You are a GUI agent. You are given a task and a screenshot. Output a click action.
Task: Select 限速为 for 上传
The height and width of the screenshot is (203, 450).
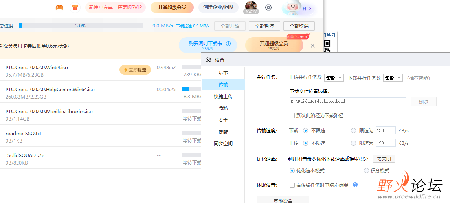click(x=354, y=143)
